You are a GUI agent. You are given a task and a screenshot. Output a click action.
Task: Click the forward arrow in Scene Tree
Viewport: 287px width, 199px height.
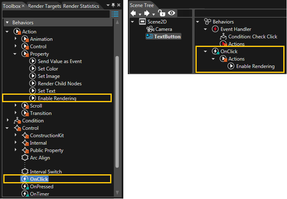tap(147, 13)
